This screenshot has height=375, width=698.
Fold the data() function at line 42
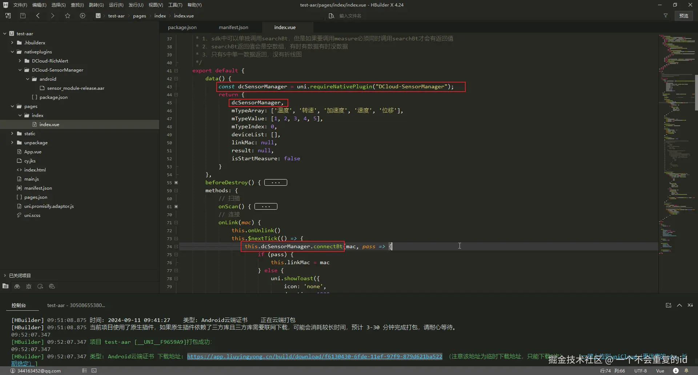176,78
